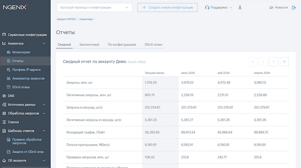
Task: Go to first page with double-left arrow
Action: [253, 61]
